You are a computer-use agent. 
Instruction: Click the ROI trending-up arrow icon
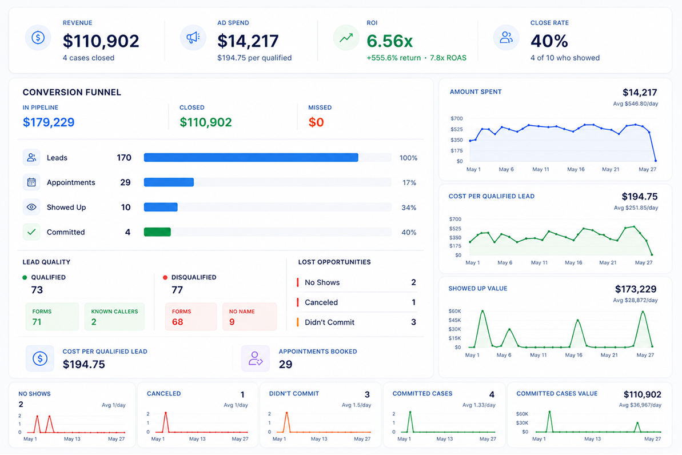(346, 38)
